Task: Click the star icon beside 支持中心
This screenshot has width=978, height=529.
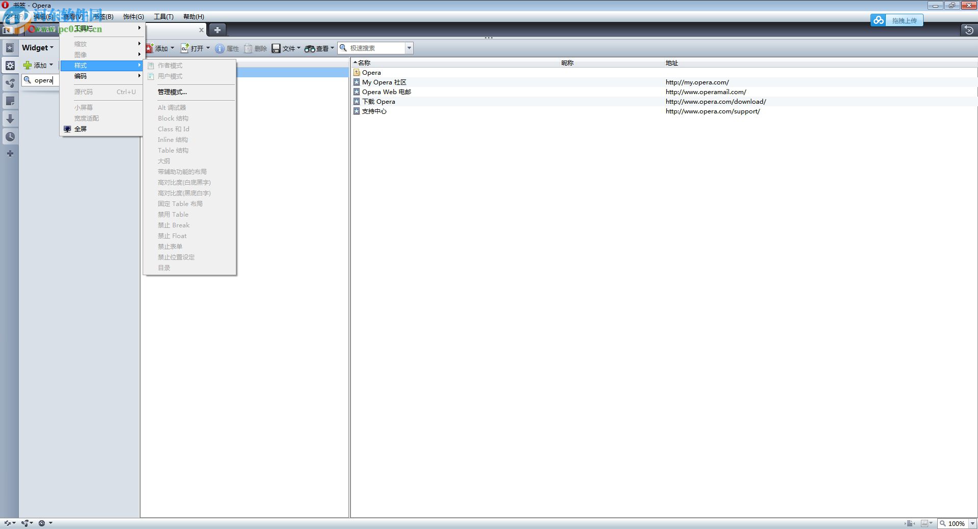Action: 357,111
